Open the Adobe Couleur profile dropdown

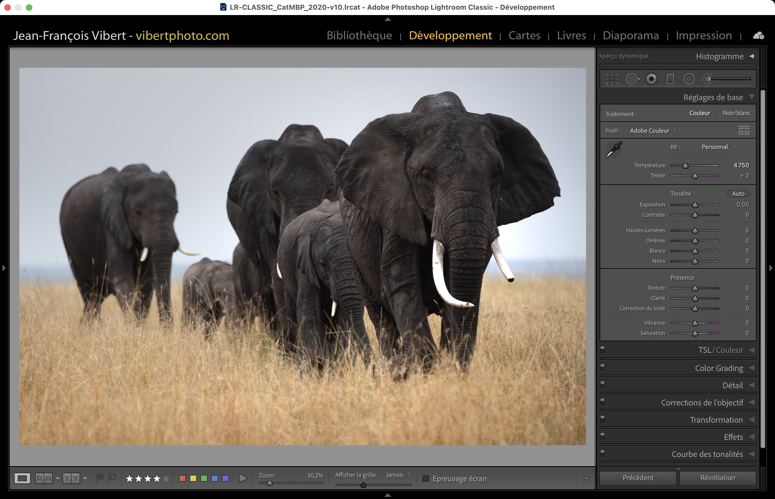click(653, 131)
